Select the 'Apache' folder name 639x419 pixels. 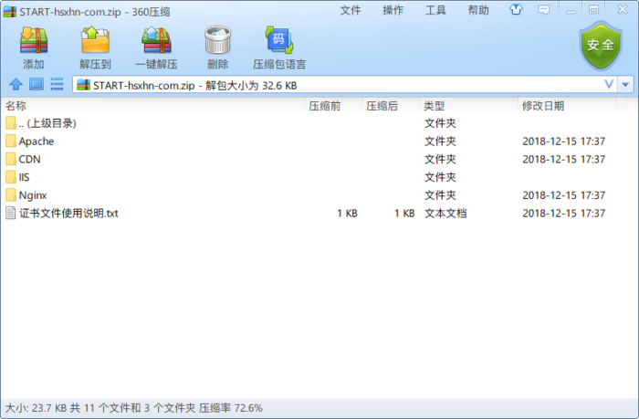tap(37, 141)
